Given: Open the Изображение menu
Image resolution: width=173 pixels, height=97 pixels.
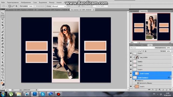Looking at the screenshot, I should [26, 2].
